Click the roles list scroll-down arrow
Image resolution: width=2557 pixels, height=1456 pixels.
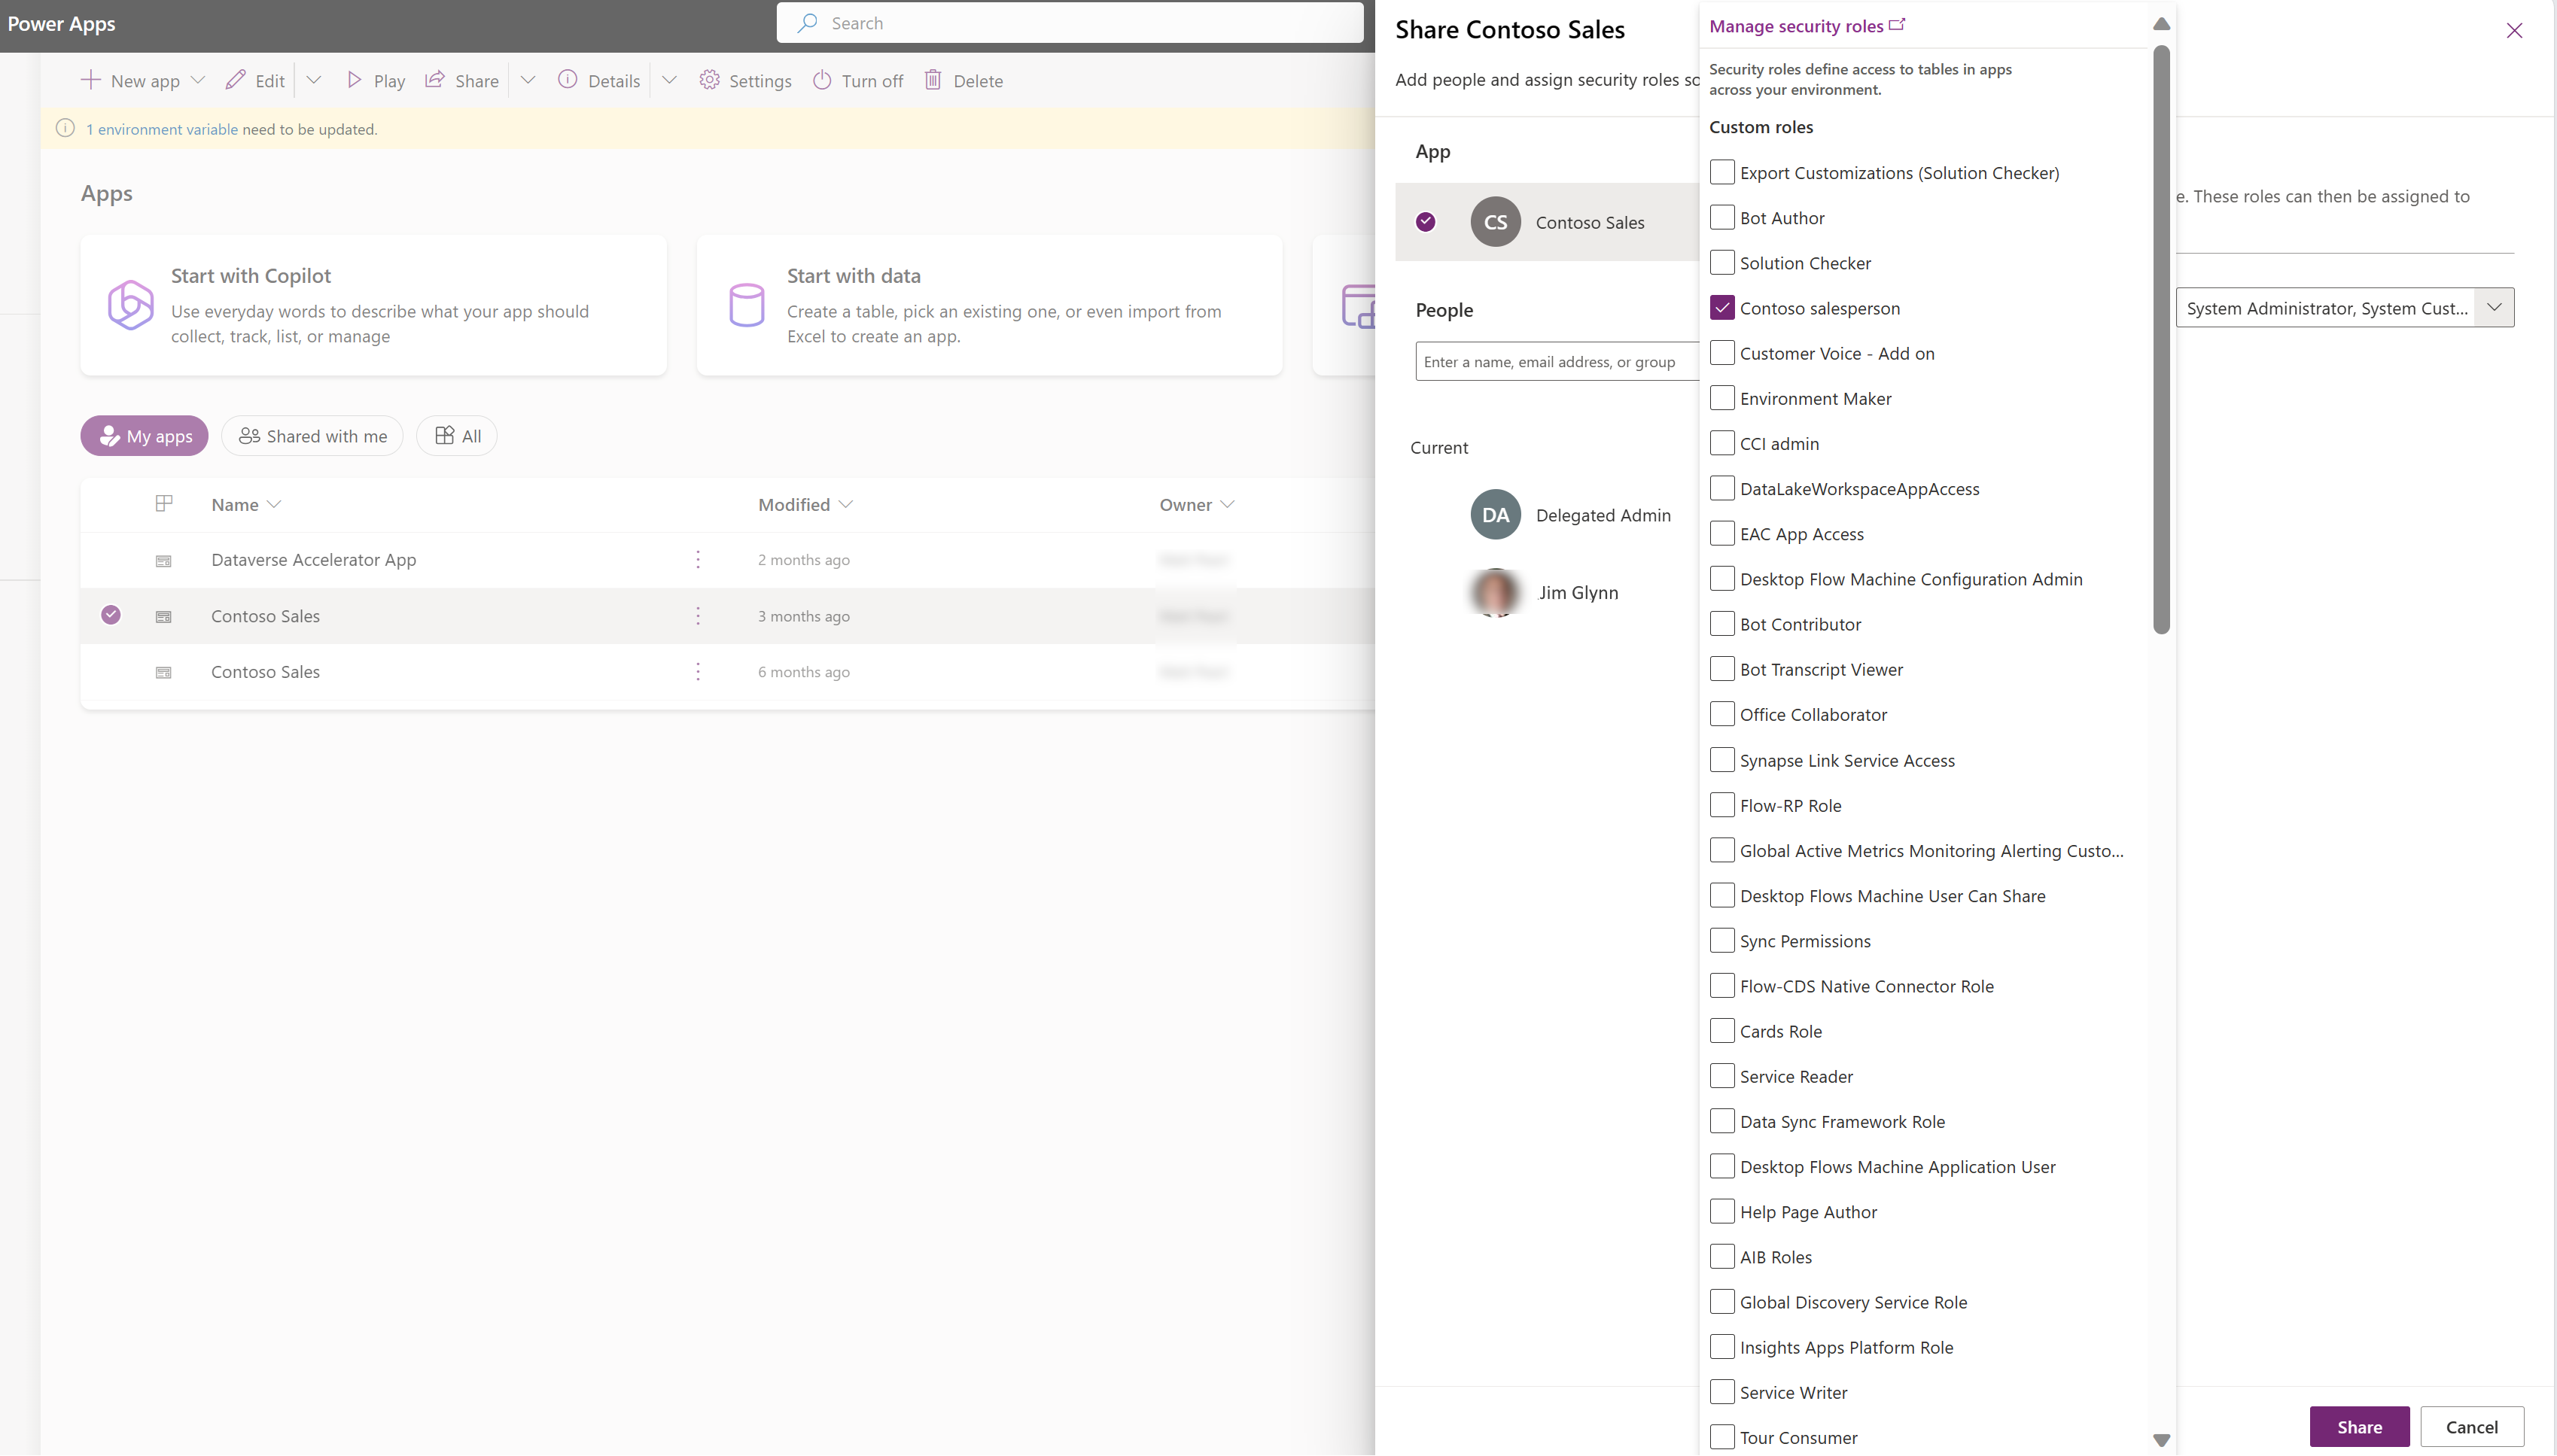tap(2161, 1440)
